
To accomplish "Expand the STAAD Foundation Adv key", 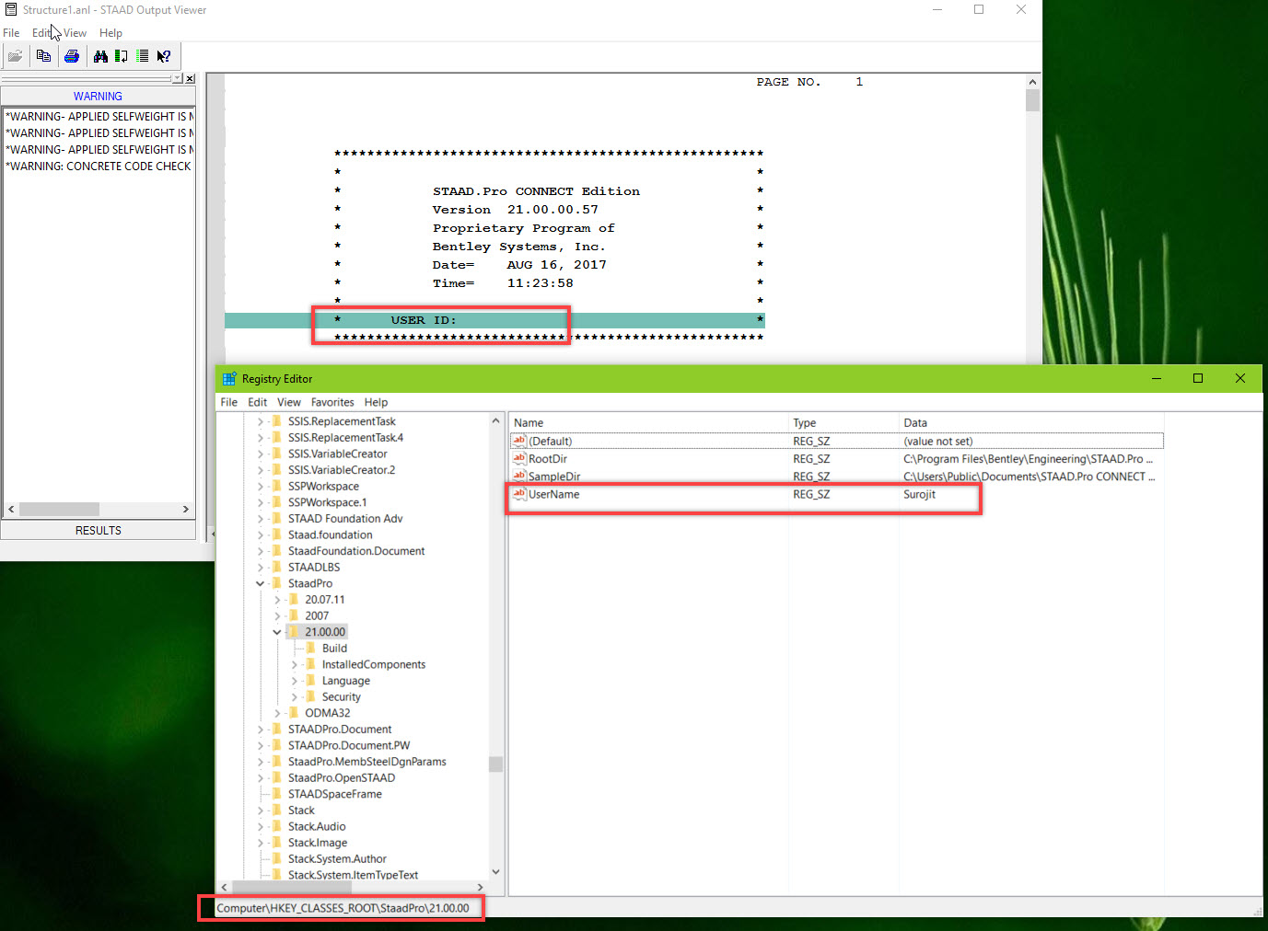I will pyautogui.click(x=261, y=519).
